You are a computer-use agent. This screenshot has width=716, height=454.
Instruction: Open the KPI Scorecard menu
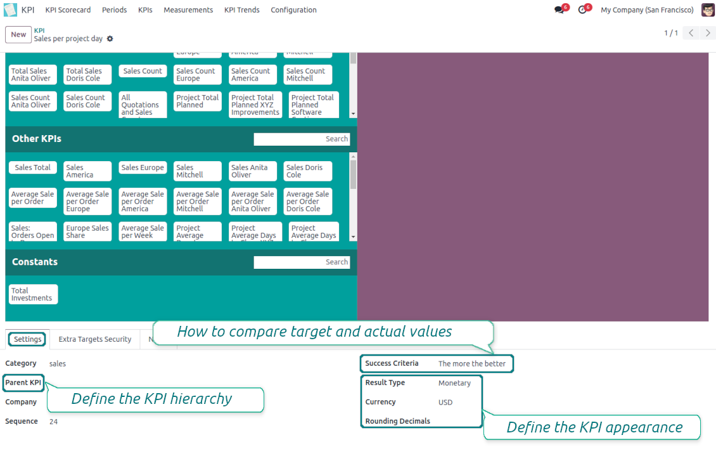pos(68,10)
